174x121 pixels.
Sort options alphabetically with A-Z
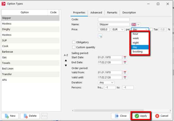tap(66, 55)
